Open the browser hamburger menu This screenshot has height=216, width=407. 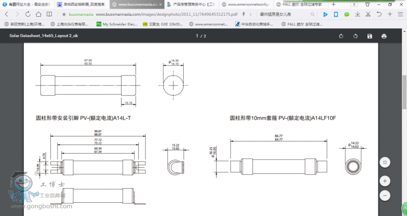(x=399, y=14)
